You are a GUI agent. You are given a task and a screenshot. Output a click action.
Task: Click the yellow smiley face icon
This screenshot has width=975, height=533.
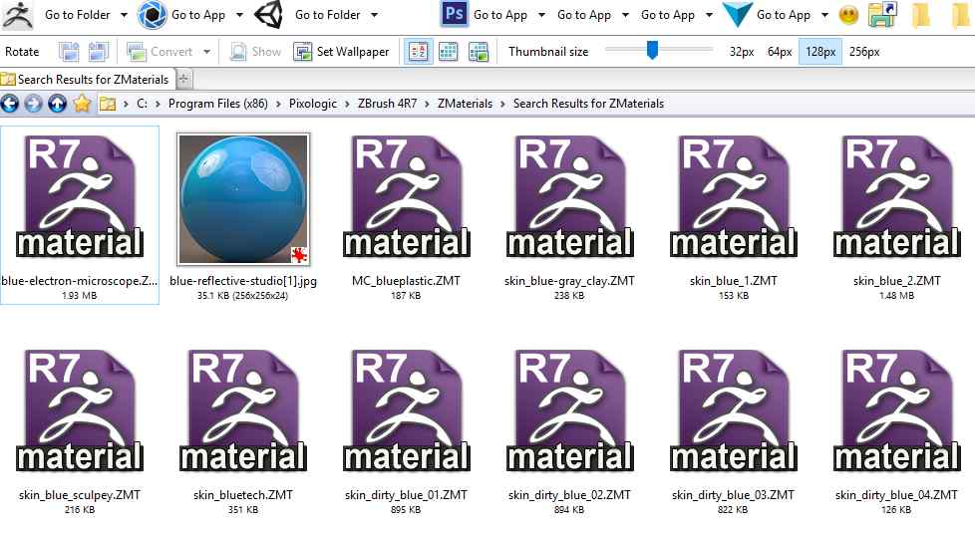848,15
